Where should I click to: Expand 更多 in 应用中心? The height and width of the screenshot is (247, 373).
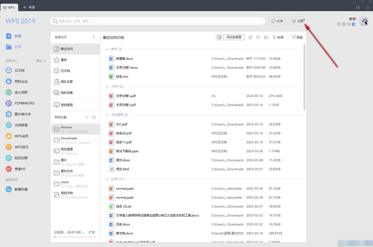[x=41, y=61]
